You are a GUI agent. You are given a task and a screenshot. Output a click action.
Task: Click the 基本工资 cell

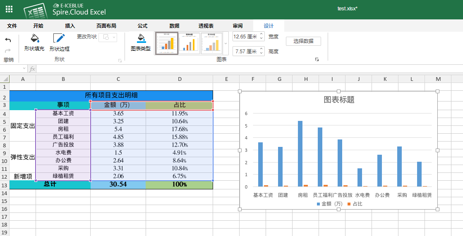63,113
